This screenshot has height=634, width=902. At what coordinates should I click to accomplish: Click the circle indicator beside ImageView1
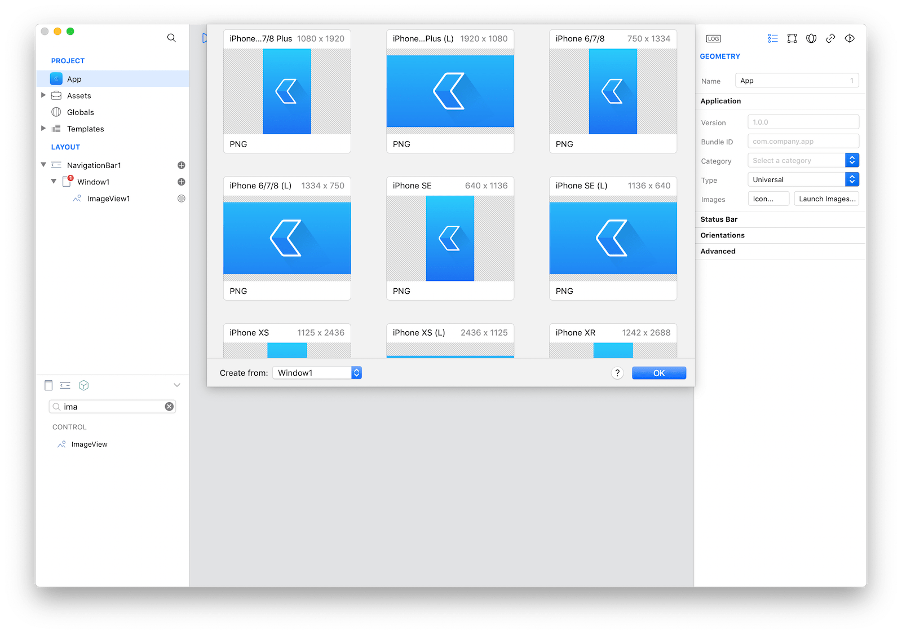(x=182, y=198)
